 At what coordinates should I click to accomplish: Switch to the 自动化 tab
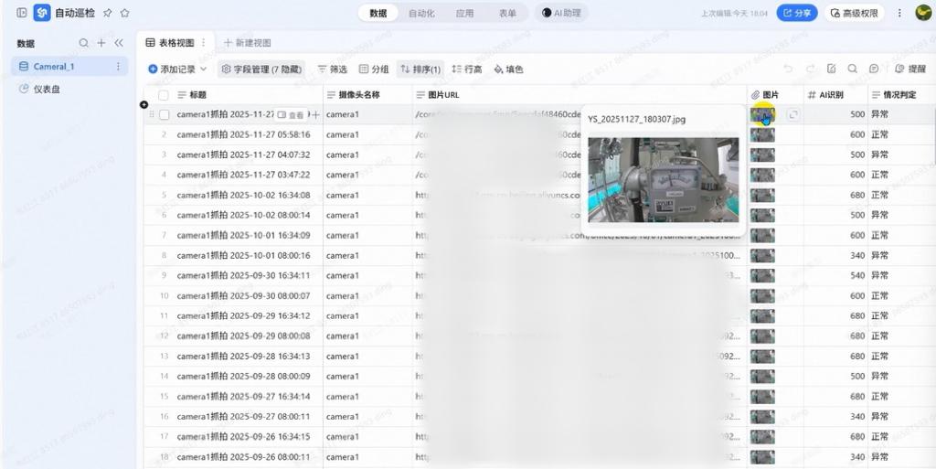421,13
